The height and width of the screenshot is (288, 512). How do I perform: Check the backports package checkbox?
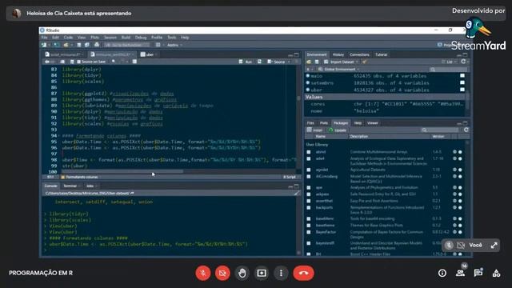(x=309, y=208)
